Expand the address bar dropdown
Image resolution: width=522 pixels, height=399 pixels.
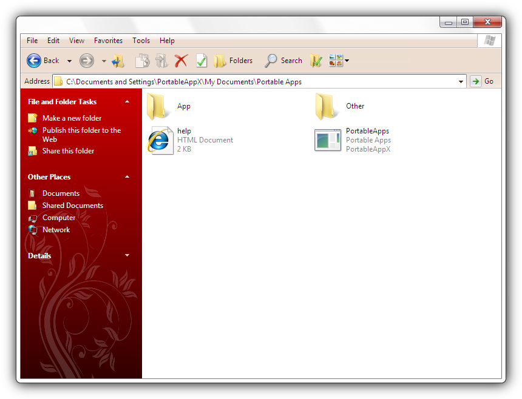point(461,82)
